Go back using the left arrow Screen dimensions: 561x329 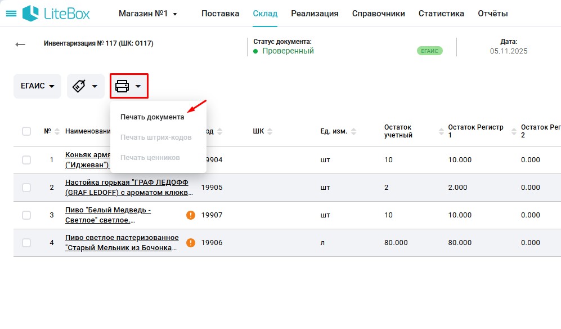pos(21,45)
